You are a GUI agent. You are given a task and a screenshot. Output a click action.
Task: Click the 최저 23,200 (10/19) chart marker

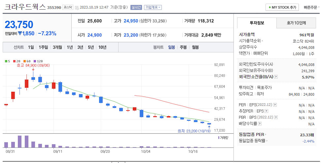[x=194, y=131]
